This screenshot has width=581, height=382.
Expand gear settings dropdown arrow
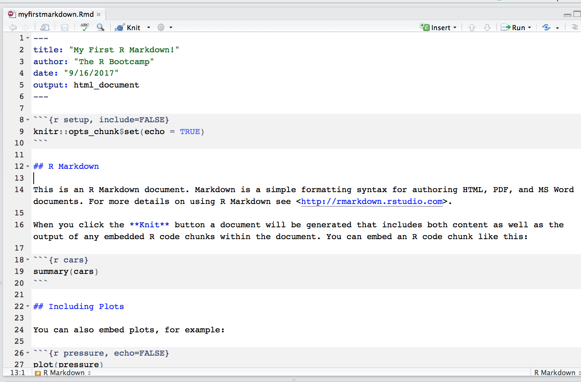pyautogui.click(x=171, y=28)
